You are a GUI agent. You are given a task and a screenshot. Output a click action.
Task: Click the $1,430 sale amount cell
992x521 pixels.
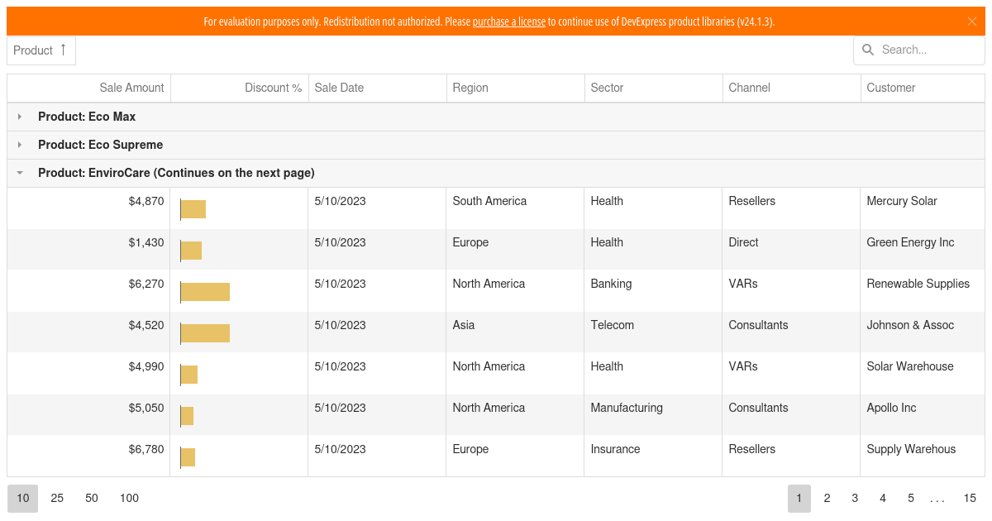pos(89,250)
